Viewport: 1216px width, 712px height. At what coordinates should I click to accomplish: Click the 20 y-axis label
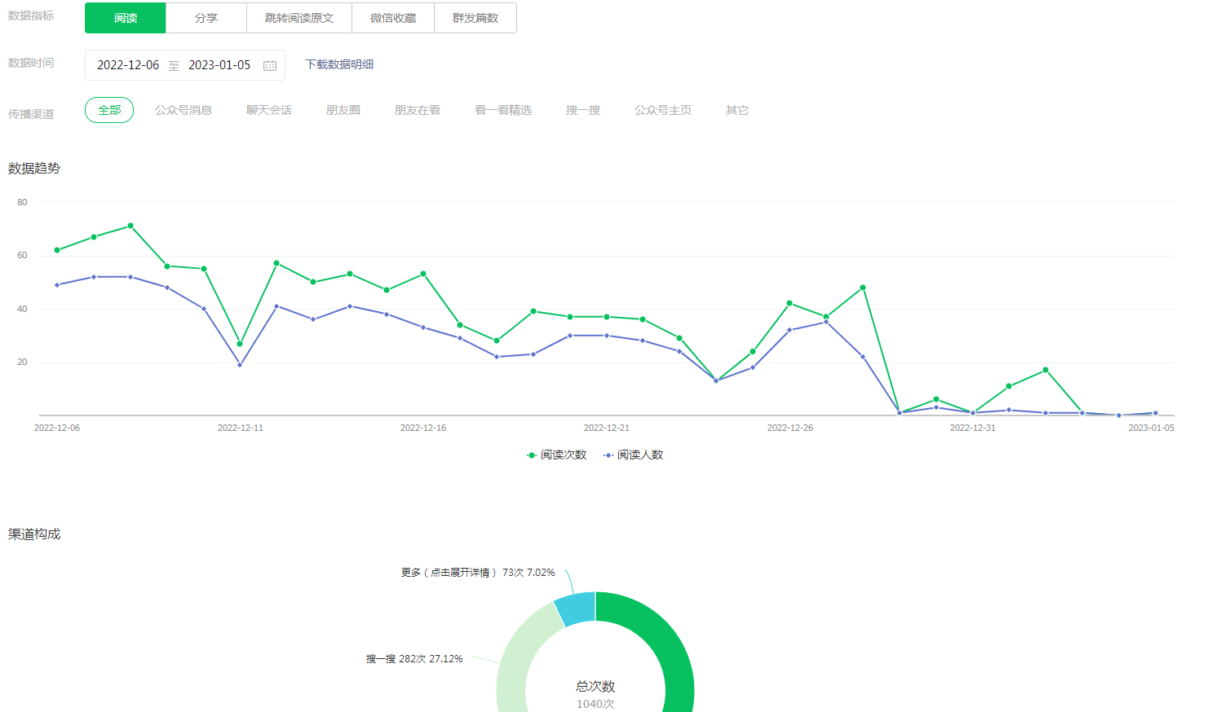[22, 362]
